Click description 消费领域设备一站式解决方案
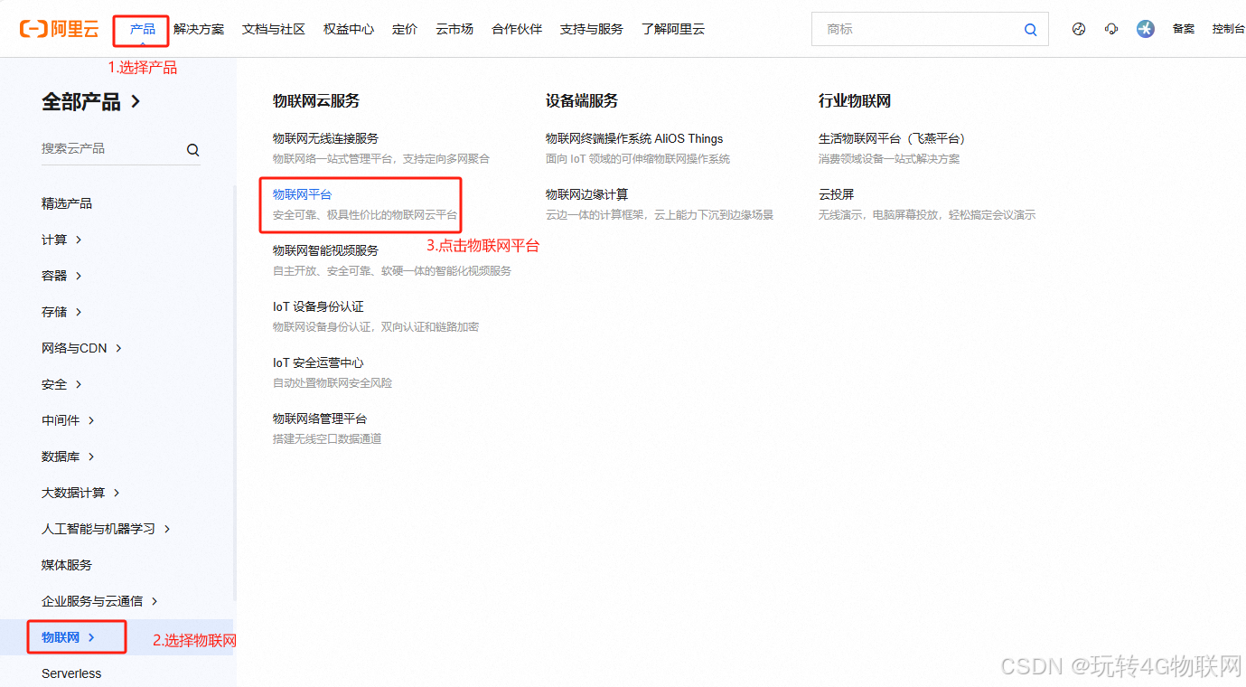1246x687 pixels. point(889,159)
